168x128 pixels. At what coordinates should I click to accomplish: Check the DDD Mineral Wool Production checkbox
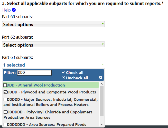(5, 85)
